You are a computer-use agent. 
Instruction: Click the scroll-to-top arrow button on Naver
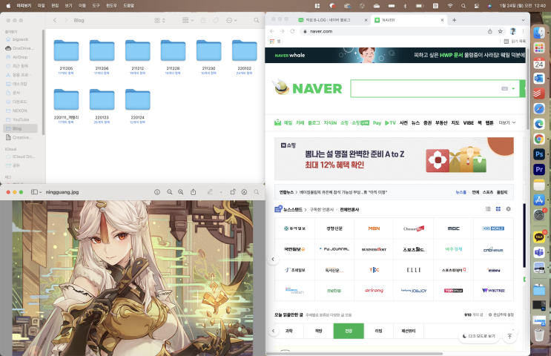pos(509,336)
